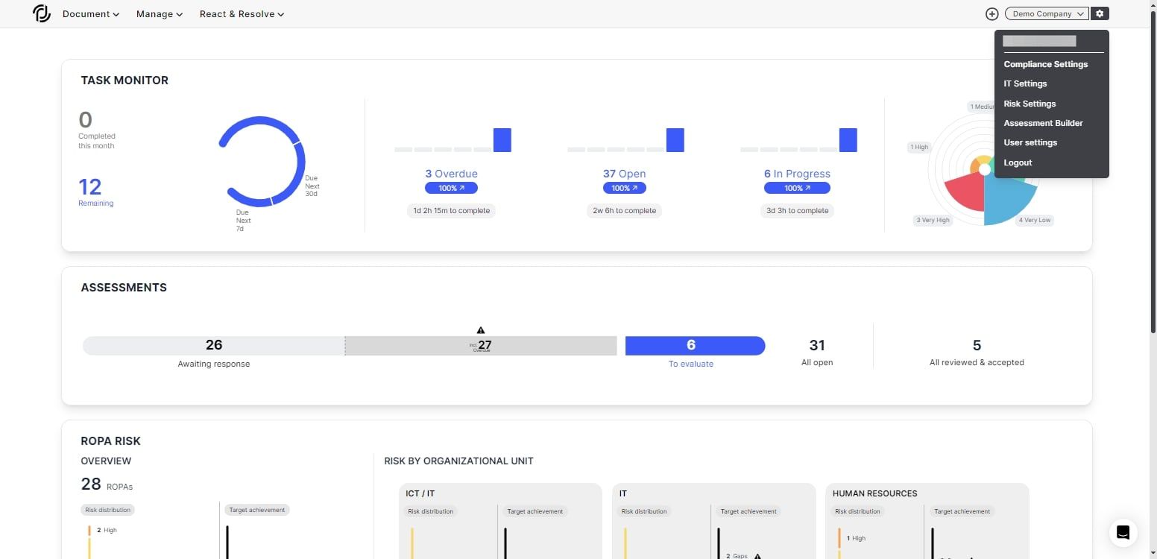1157x559 pixels.
Task: Click the blue bar above 37 Open
Action: coord(675,140)
